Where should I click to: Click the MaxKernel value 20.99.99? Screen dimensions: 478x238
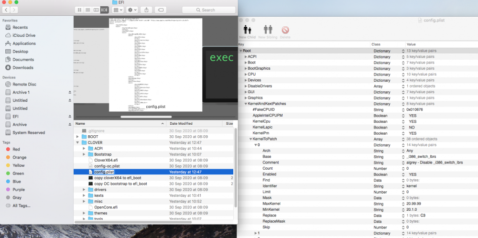pos(413,204)
